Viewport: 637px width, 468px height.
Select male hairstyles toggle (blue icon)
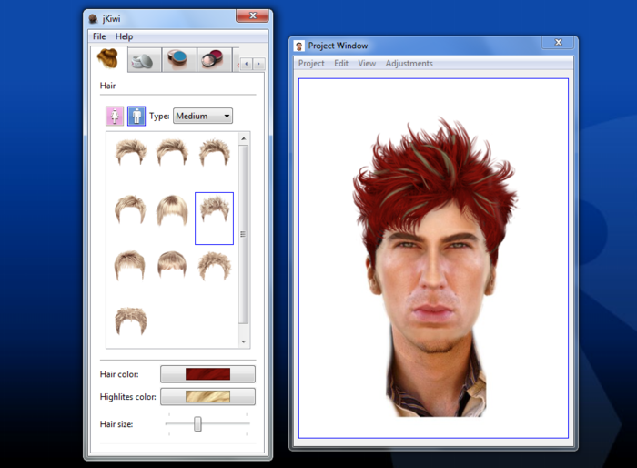click(x=136, y=117)
